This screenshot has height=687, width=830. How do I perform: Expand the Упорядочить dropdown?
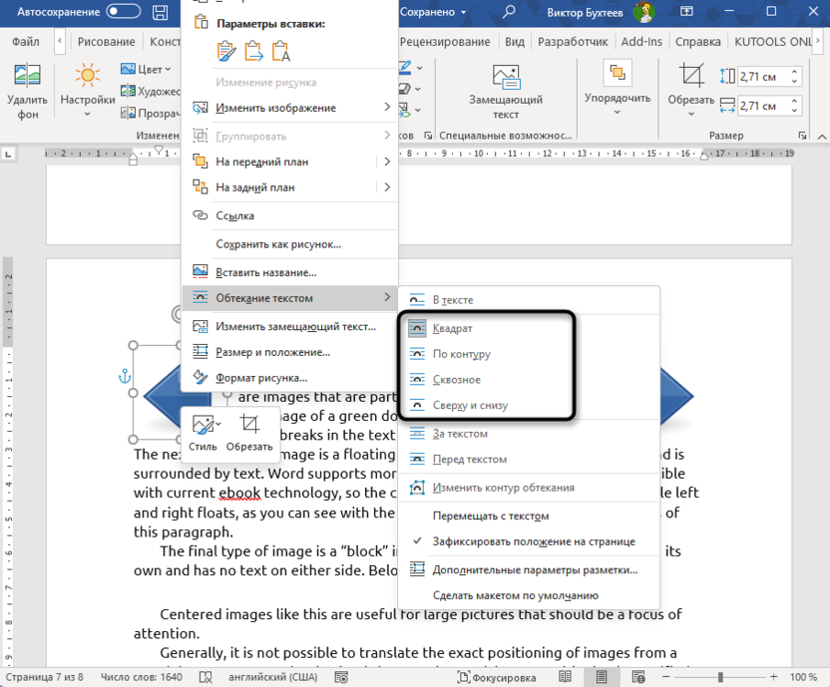[618, 88]
